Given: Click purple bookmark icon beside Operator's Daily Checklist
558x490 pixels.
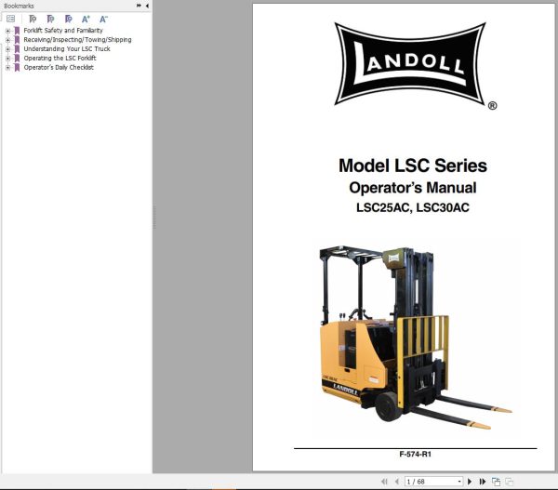Looking at the screenshot, I should (17, 68).
